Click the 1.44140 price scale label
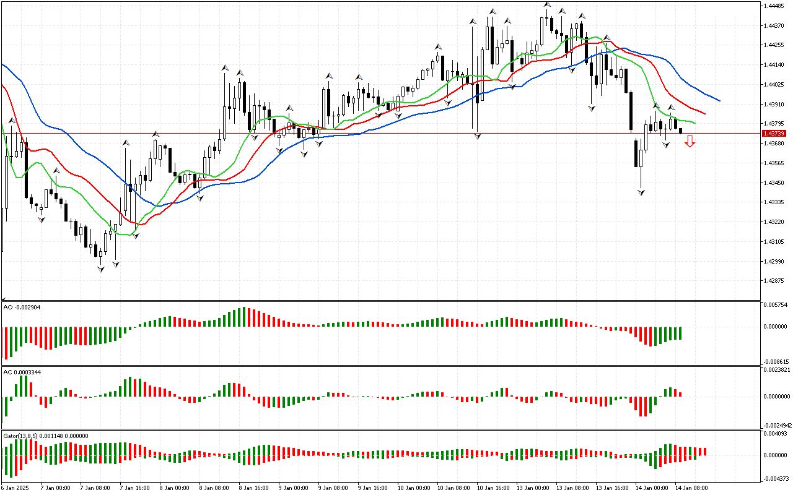Screen dimensions: 793x495 774,65
